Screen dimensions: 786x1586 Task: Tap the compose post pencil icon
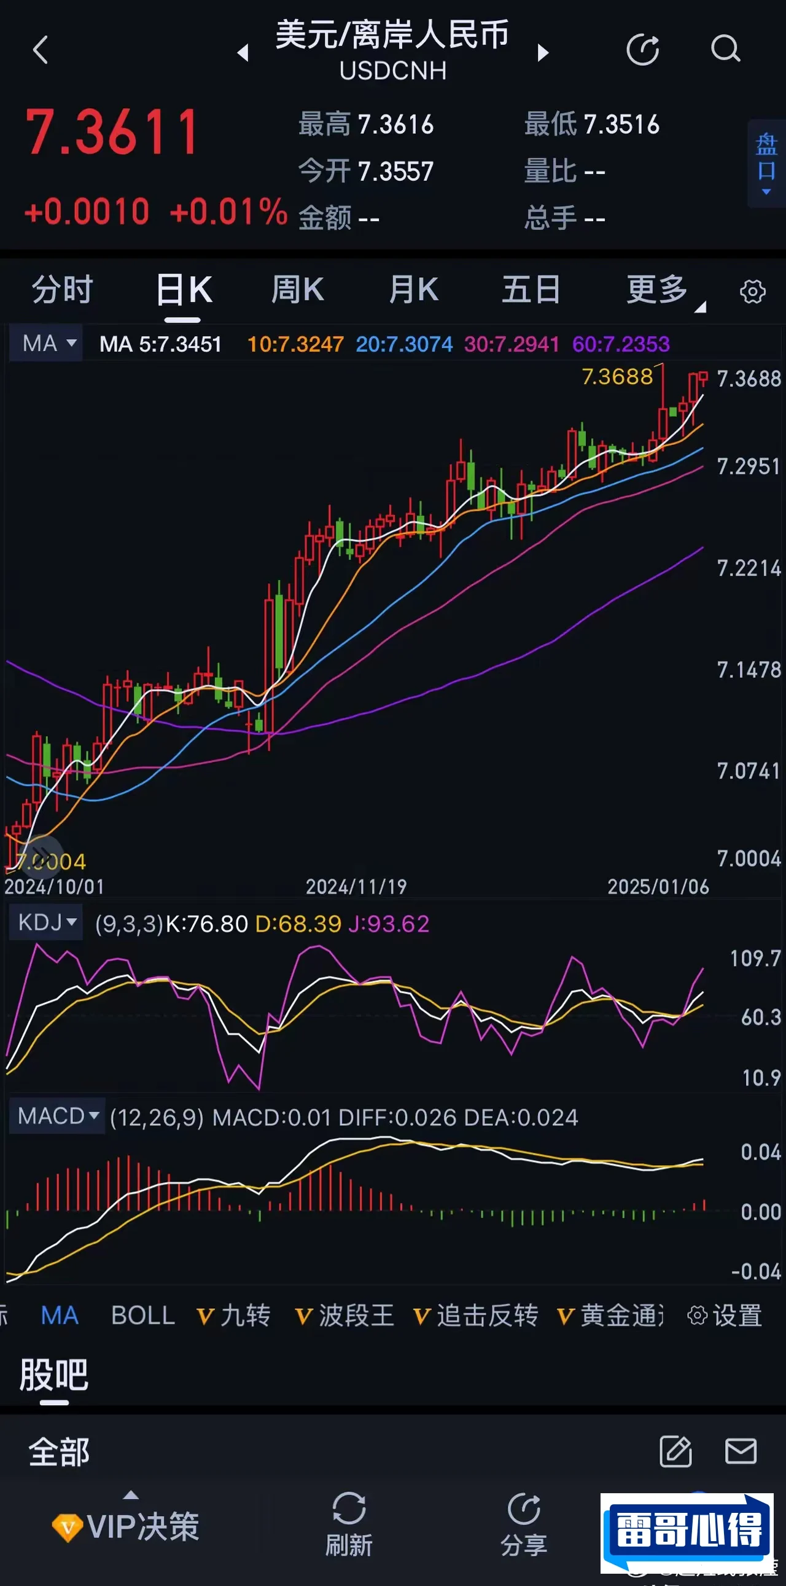(x=675, y=1451)
